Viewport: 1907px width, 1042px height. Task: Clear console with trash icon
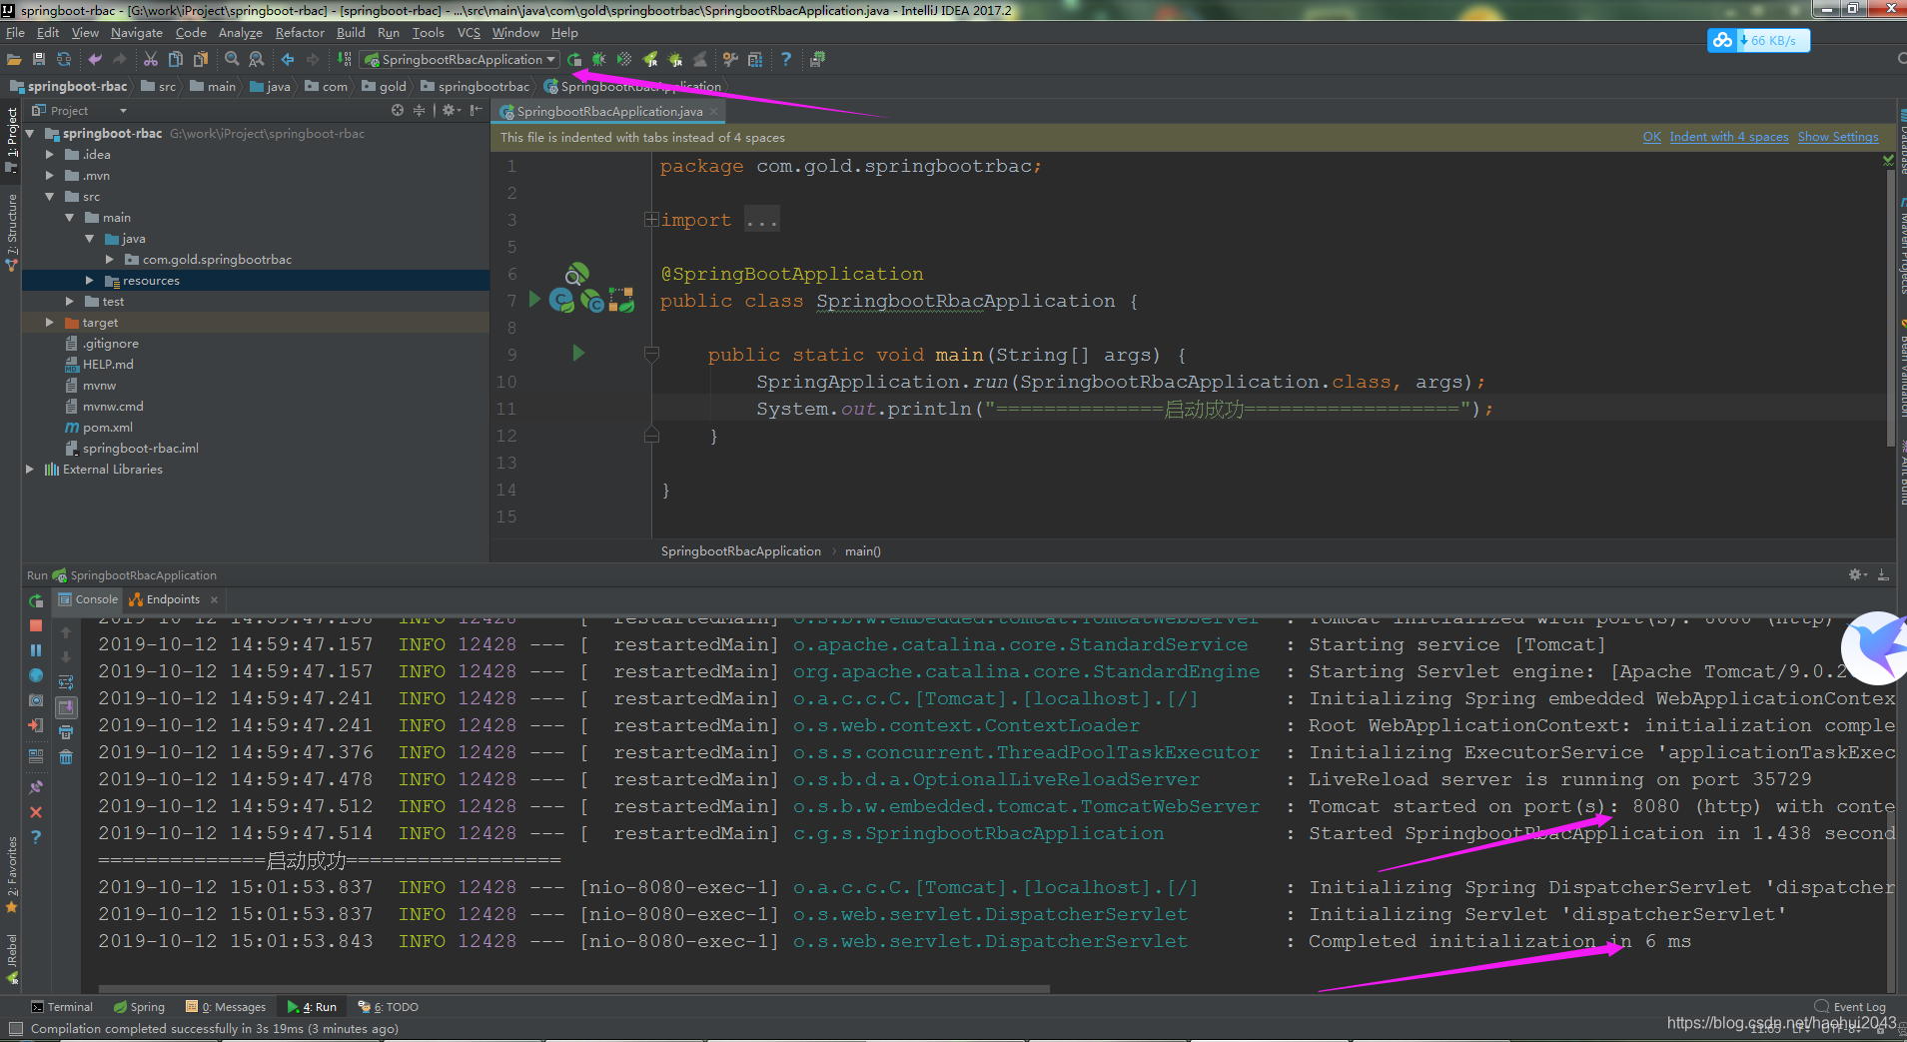pyautogui.click(x=66, y=757)
